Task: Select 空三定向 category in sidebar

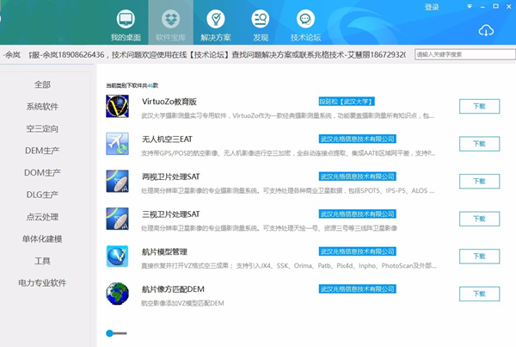Action: pos(42,128)
